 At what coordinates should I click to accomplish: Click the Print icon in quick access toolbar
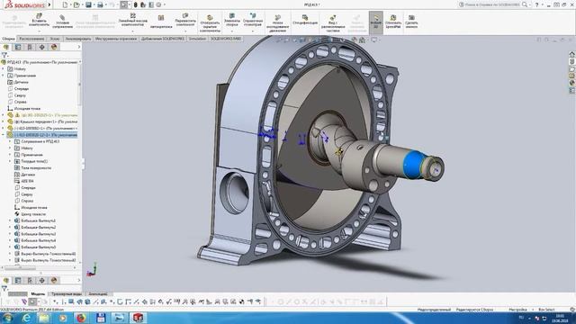[100, 4]
